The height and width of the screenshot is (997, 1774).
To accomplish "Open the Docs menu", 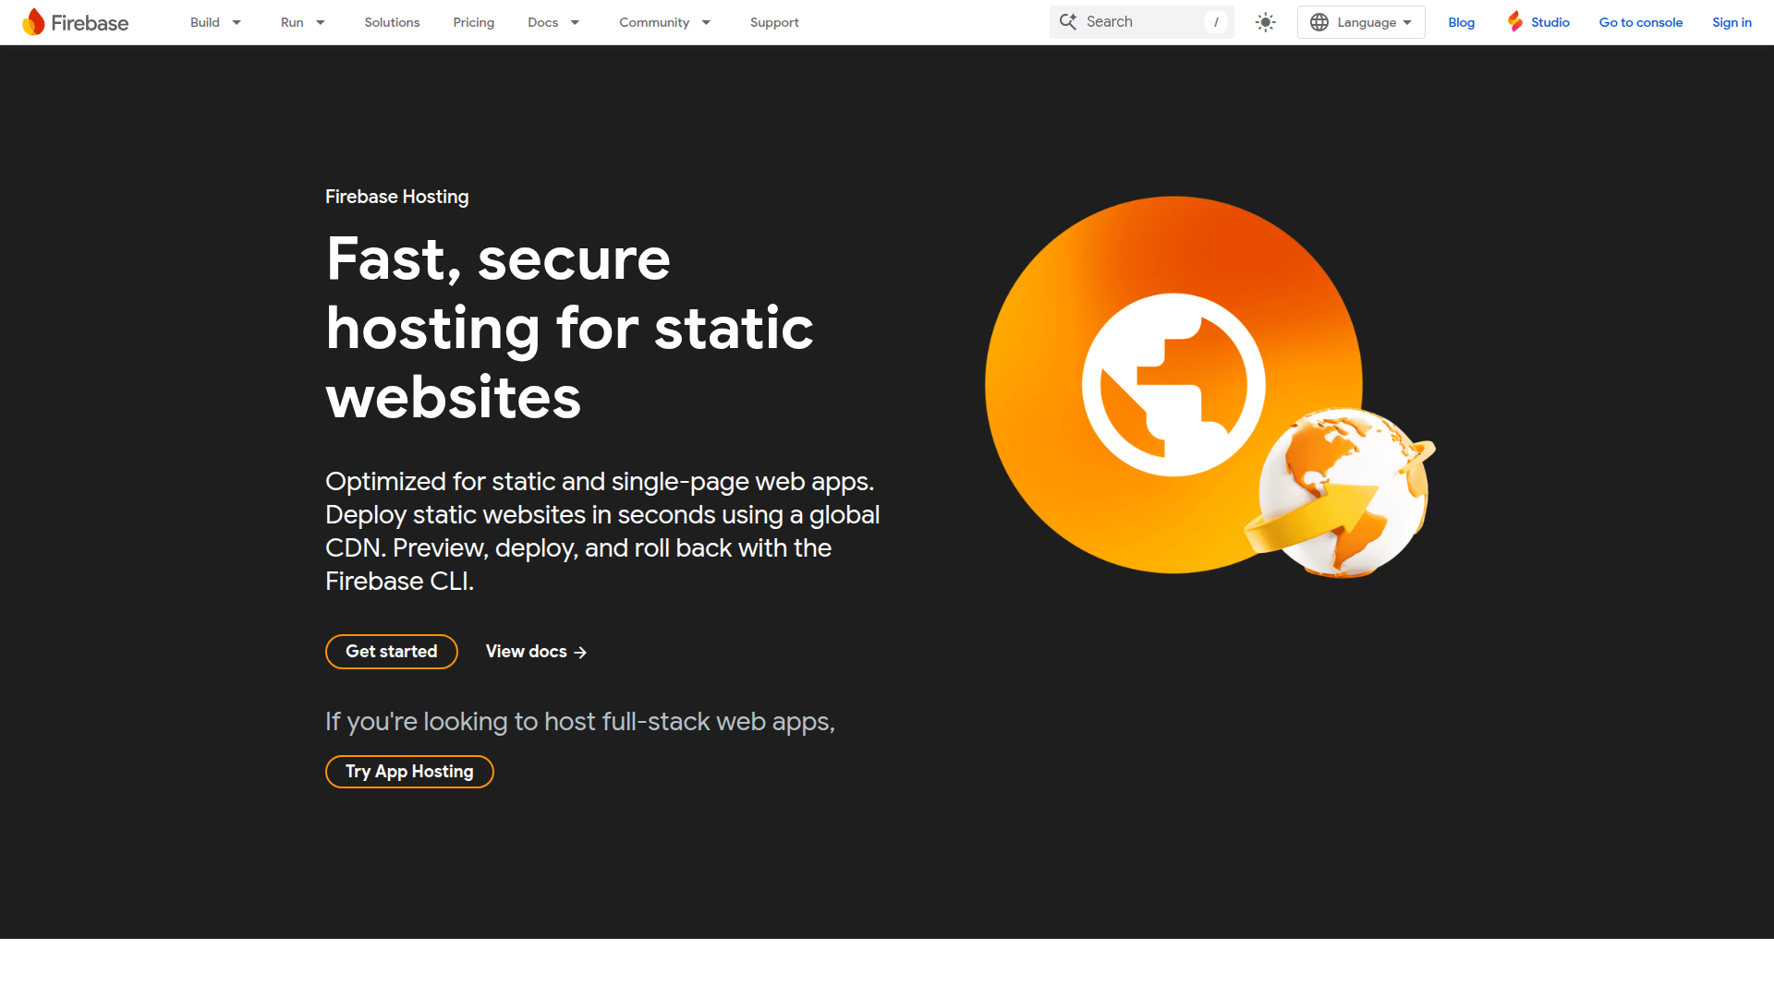I will (542, 22).
